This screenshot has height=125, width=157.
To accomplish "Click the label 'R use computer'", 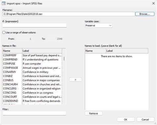I will coord(32,64).
